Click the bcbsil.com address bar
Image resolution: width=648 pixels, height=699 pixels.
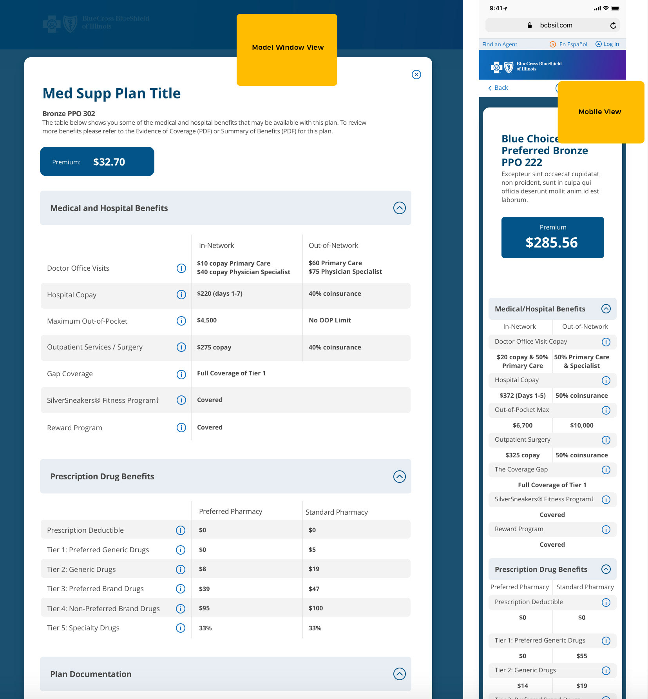pos(552,25)
